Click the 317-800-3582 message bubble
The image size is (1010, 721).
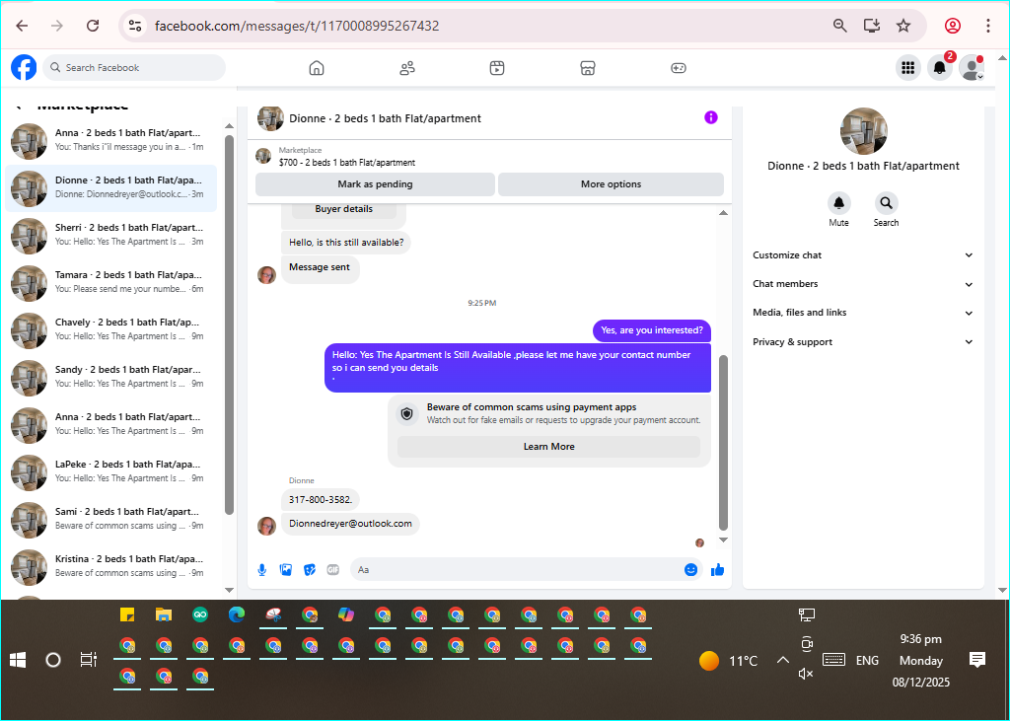[x=321, y=500]
